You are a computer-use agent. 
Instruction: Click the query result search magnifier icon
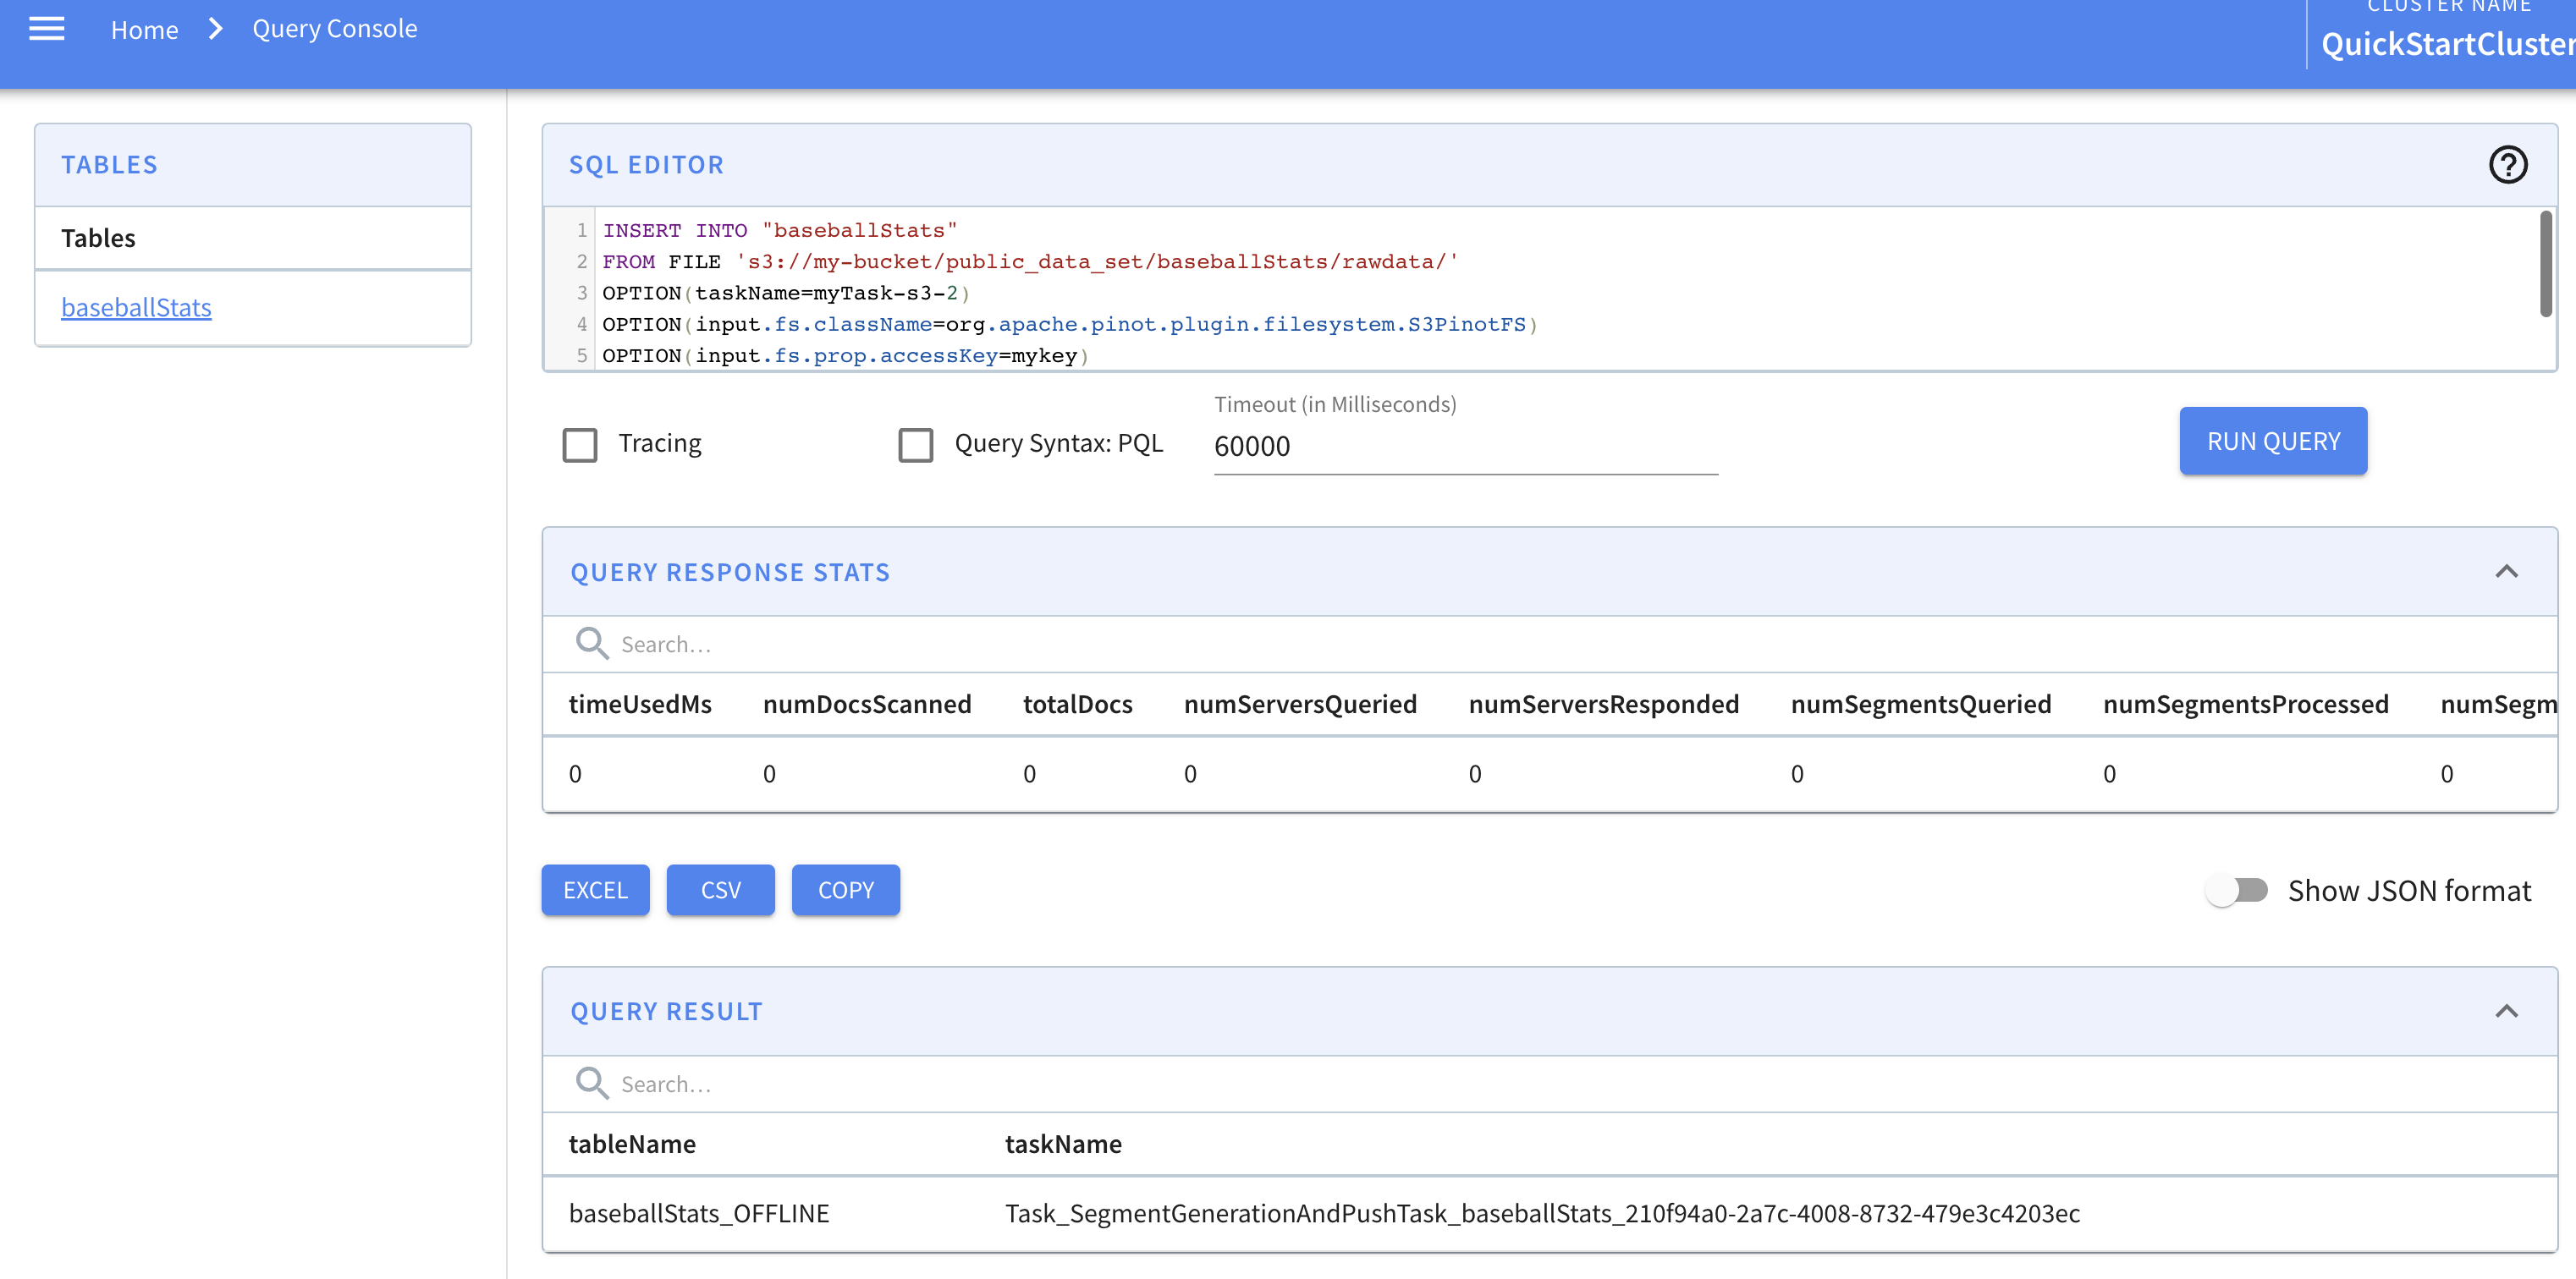click(x=591, y=1083)
